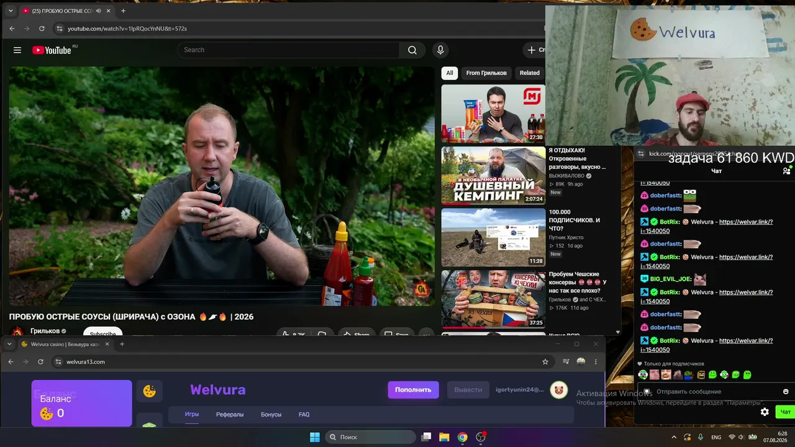Switch to the Игры tab
Screen dimensions: 795x447
point(192,415)
